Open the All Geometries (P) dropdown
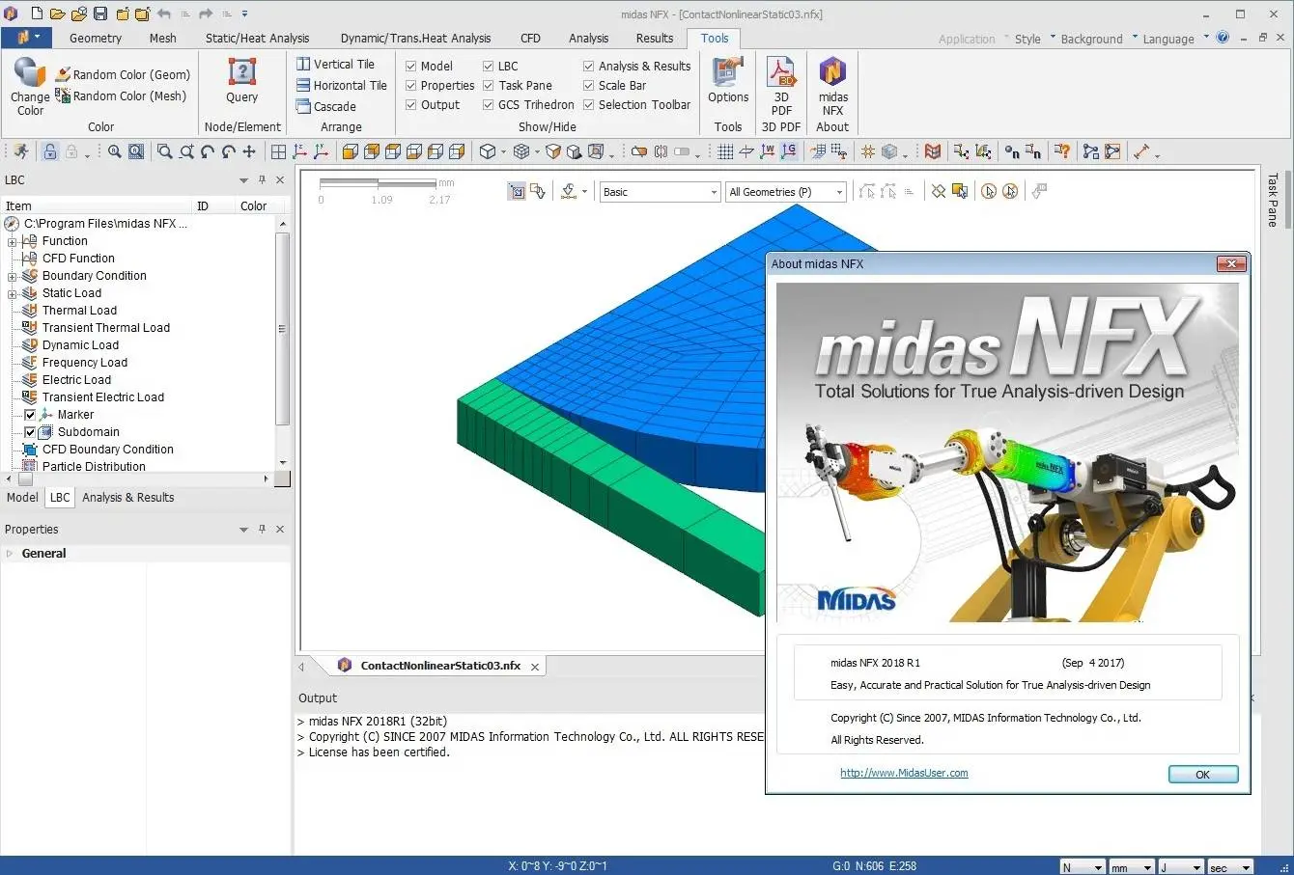 point(786,192)
